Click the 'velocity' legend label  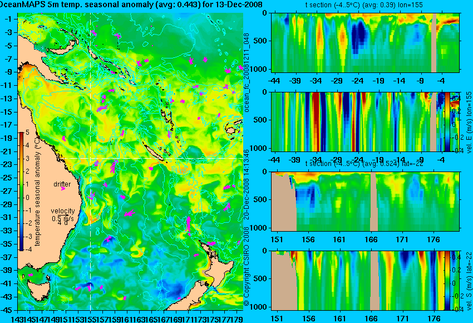pos(63,211)
